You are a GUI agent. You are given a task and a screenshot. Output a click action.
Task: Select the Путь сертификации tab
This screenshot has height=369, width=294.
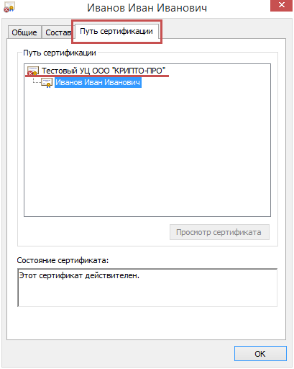tap(116, 31)
